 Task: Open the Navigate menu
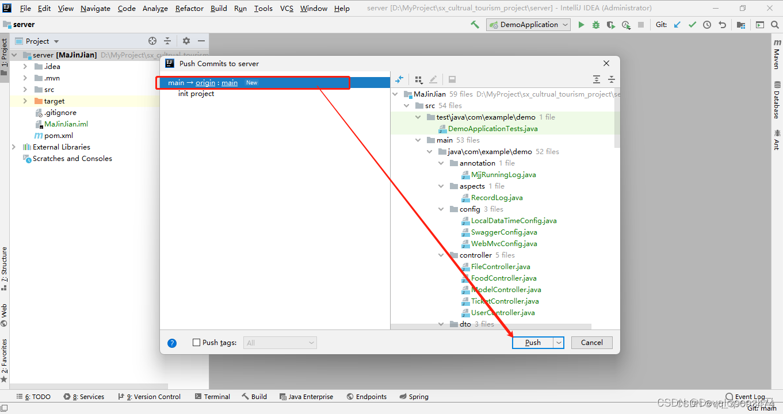point(96,9)
